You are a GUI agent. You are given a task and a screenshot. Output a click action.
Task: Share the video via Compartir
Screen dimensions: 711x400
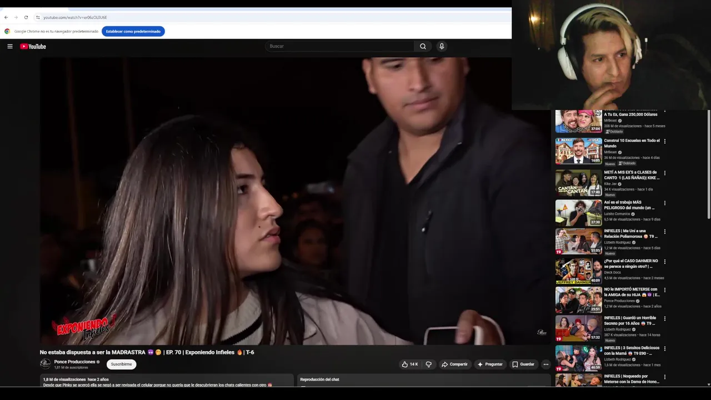(x=454, y=364)
